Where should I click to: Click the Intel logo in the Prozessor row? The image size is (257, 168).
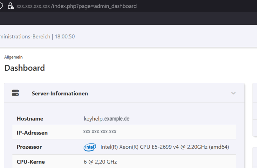tap(90, 147)
